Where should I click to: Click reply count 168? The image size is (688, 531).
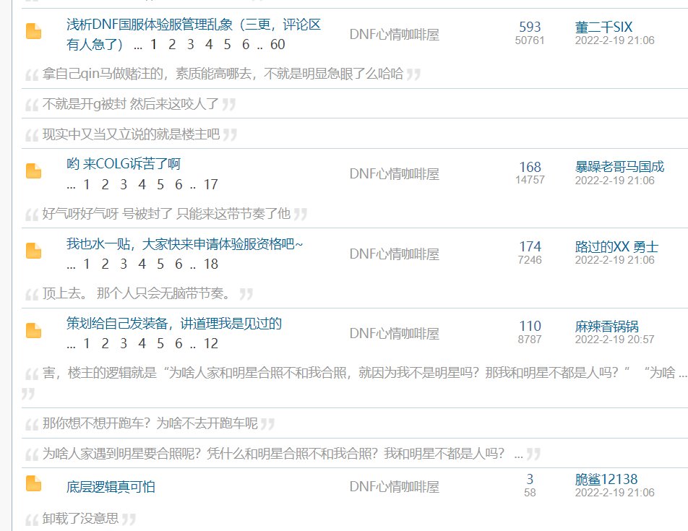(x=530, y=167)
